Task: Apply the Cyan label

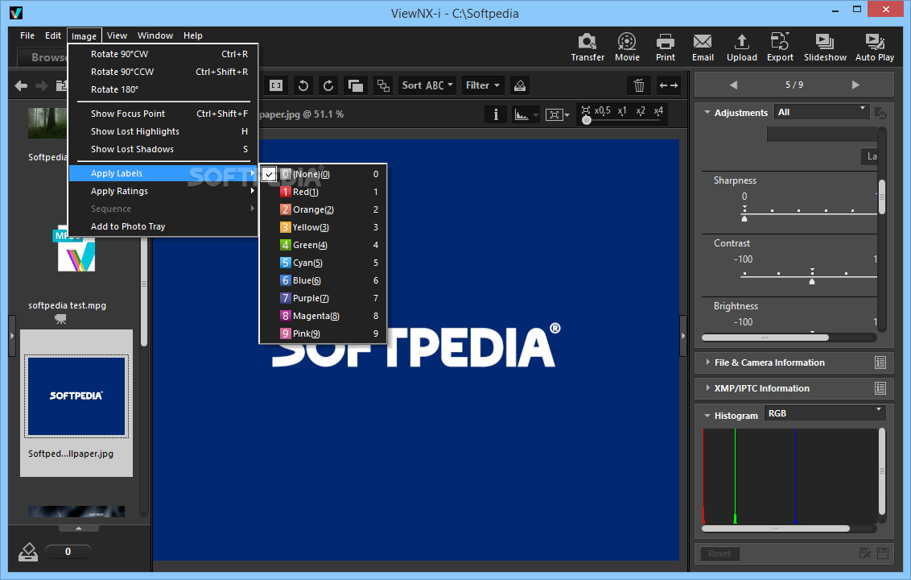Action: 323,263
